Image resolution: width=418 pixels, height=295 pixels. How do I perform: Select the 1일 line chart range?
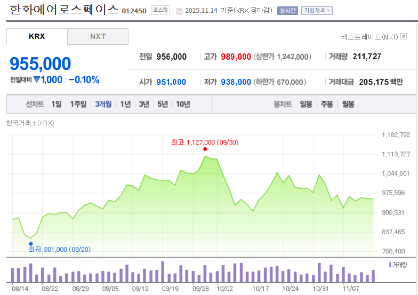(x=57, y=104)
